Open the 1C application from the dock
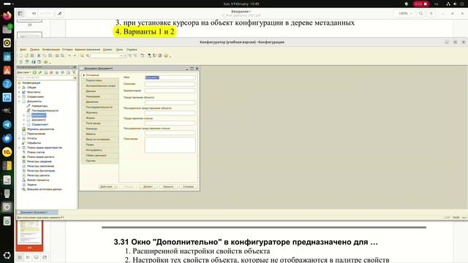This screenshot has height=263, width=468. 7,152
